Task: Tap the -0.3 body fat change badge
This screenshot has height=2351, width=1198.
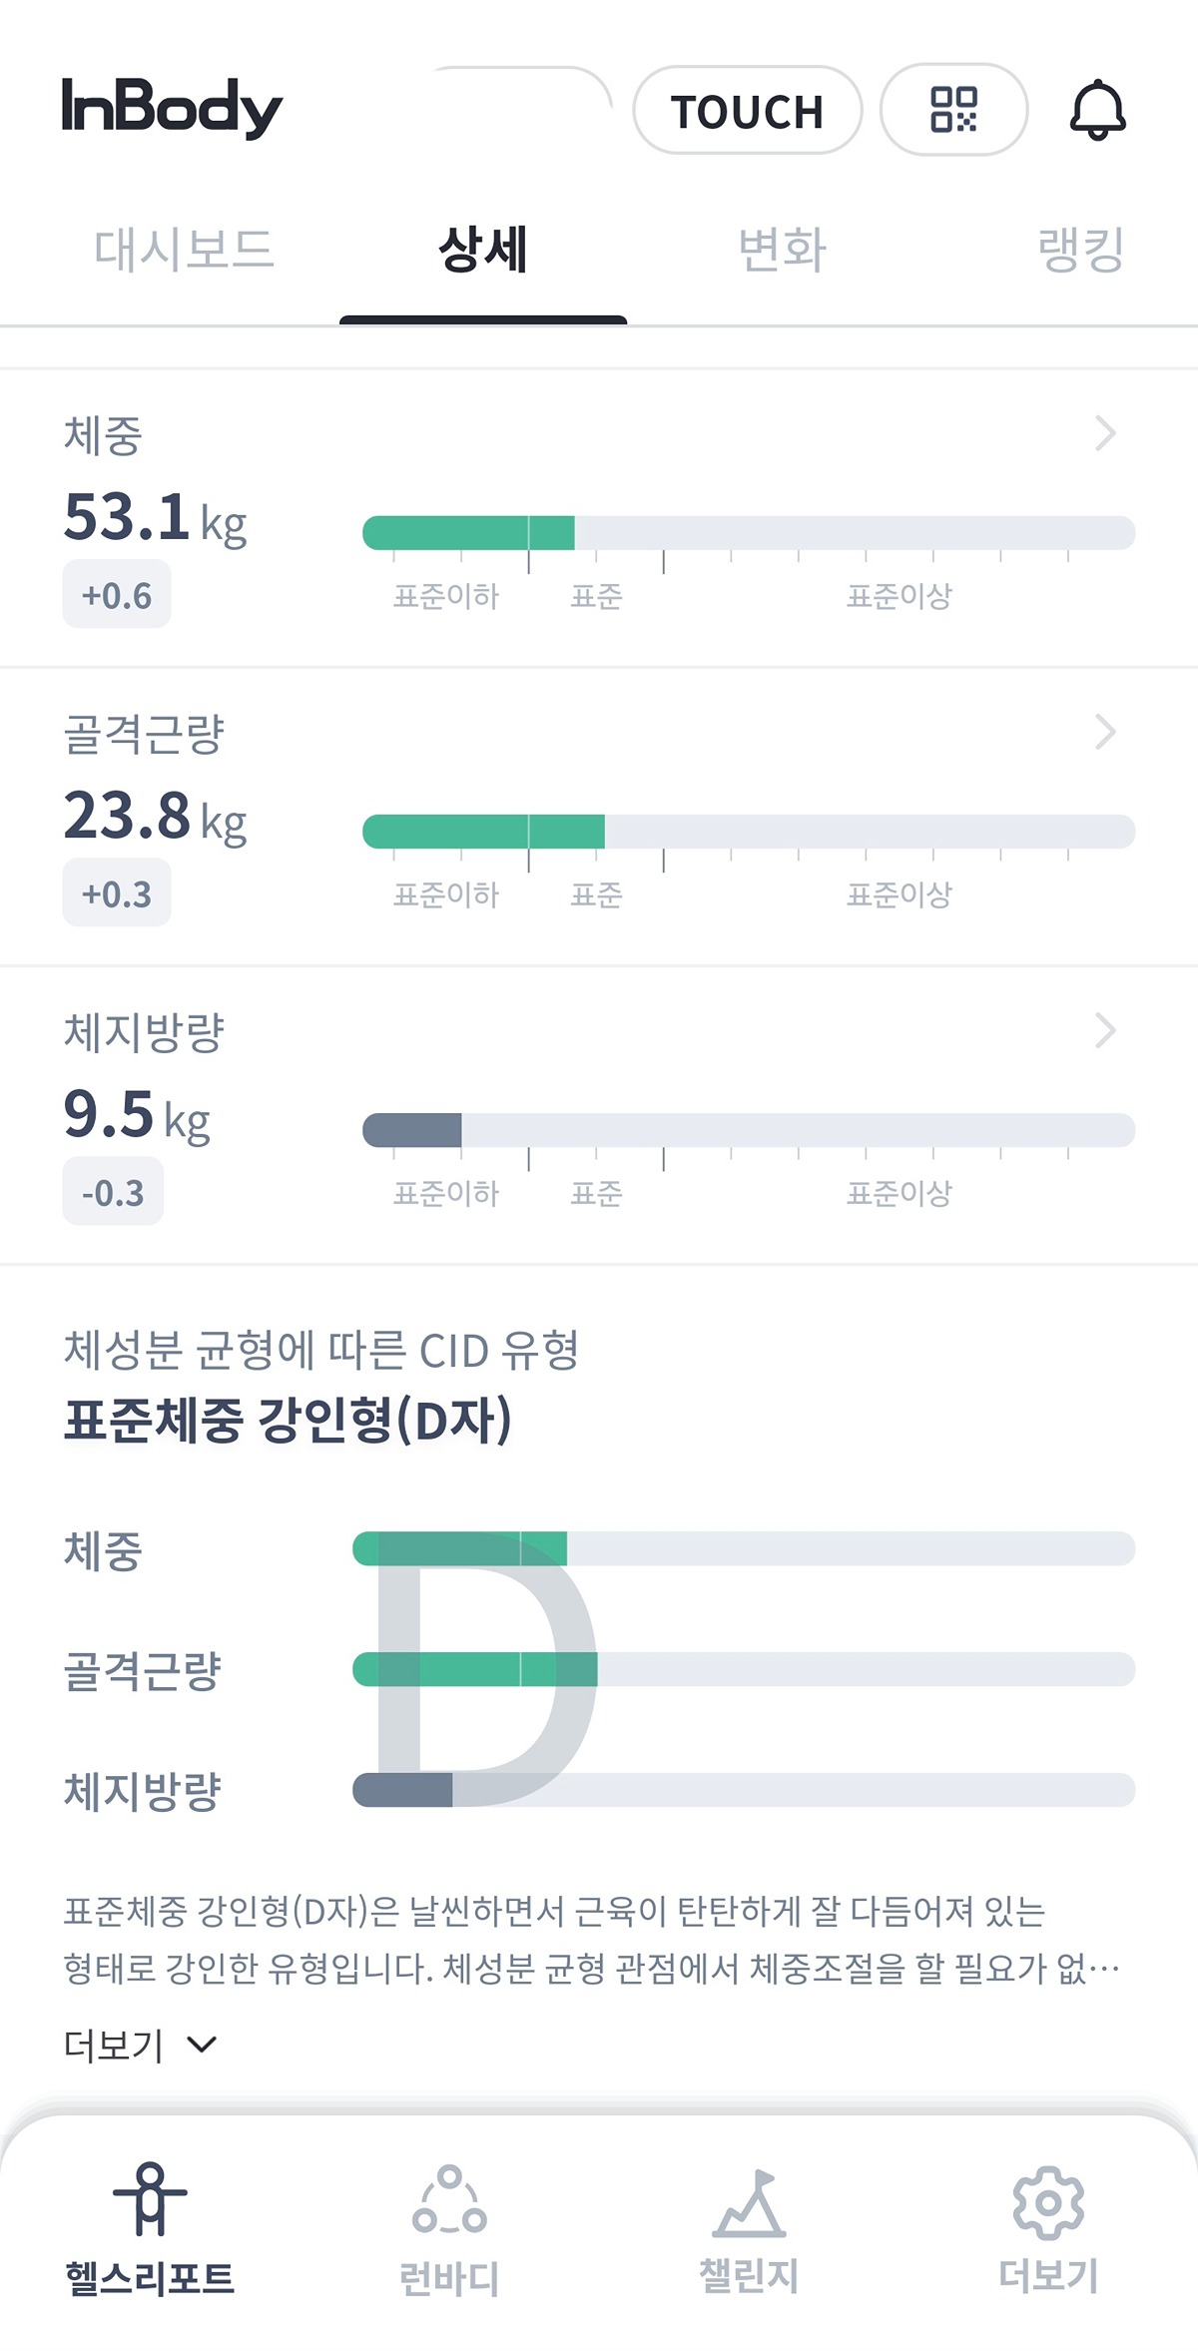Action: (113, 1192)
